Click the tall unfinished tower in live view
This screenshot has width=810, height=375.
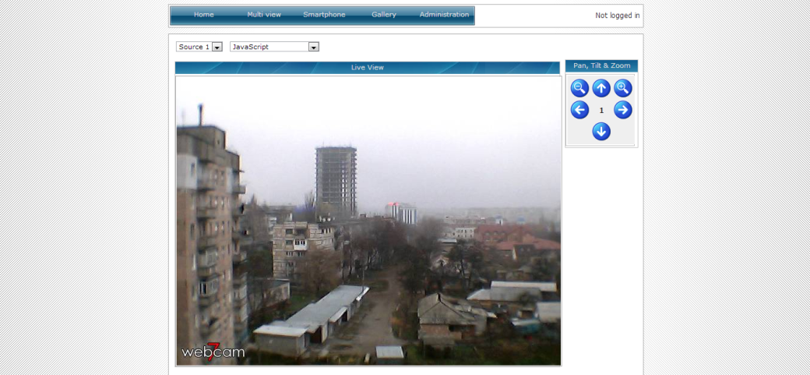(x=336, y=179)
